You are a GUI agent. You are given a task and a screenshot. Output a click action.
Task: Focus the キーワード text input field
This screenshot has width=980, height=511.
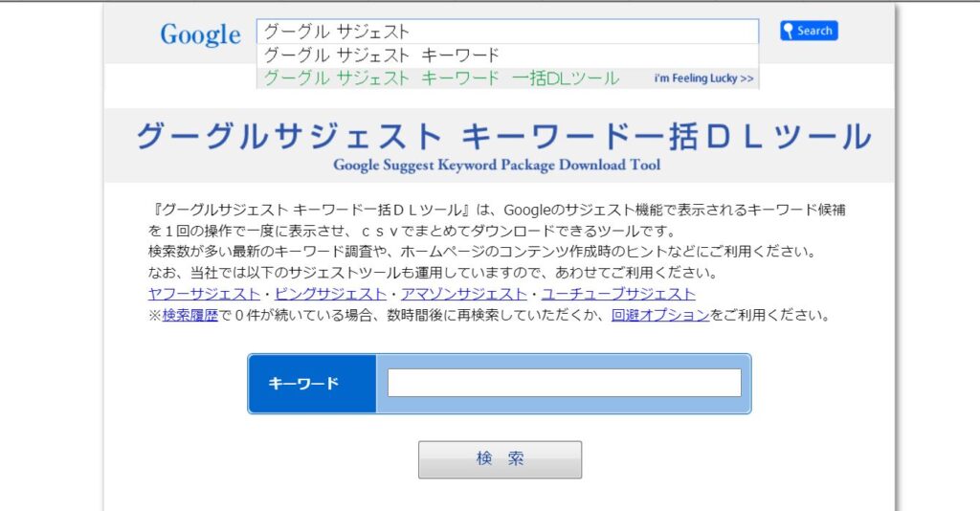pyautogui.click(x=565, y=383)
